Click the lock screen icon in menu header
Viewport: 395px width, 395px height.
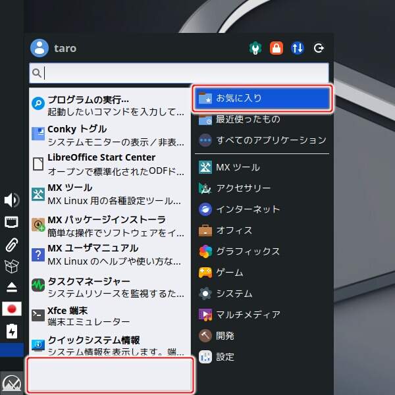point(276,48)
